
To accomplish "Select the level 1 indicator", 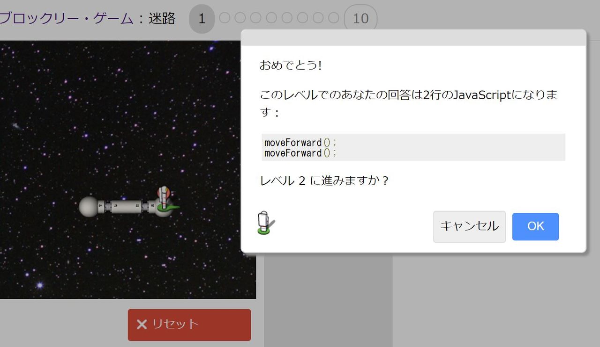I will pos(202,19).
